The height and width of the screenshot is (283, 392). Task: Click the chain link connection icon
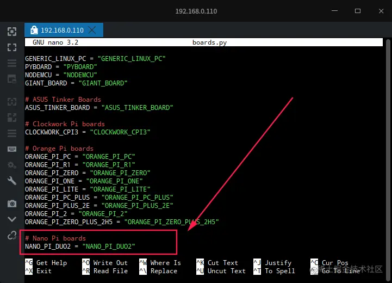point(12,235)
